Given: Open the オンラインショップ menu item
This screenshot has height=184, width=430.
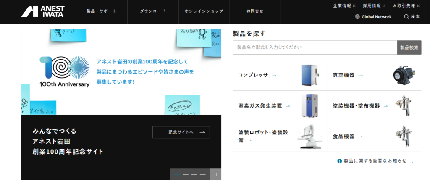Looking at the screenshot, I should pos(204,11).
